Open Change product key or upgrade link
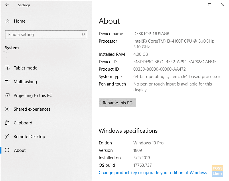This screenshot has width=229, height=181. 153,173
